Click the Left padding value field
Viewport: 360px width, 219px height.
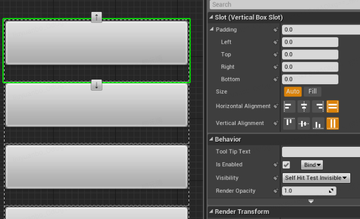(x=310, y=42)
